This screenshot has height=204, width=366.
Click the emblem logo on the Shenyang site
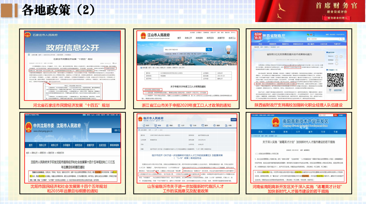pos(29,127)
